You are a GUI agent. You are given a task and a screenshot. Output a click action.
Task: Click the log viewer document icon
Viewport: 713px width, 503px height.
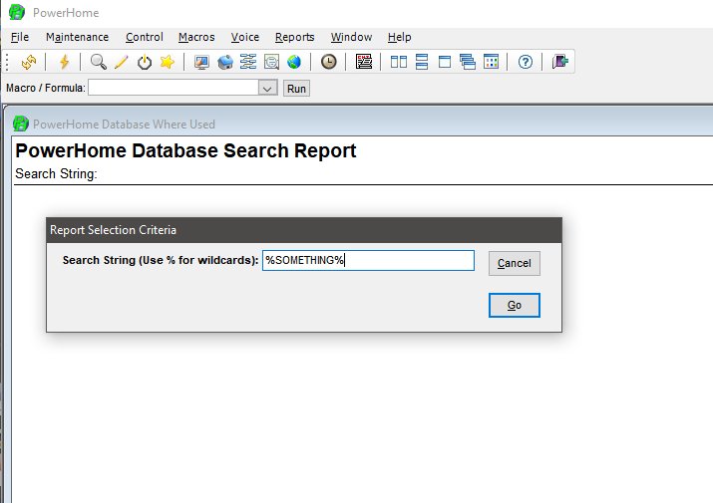271,62
